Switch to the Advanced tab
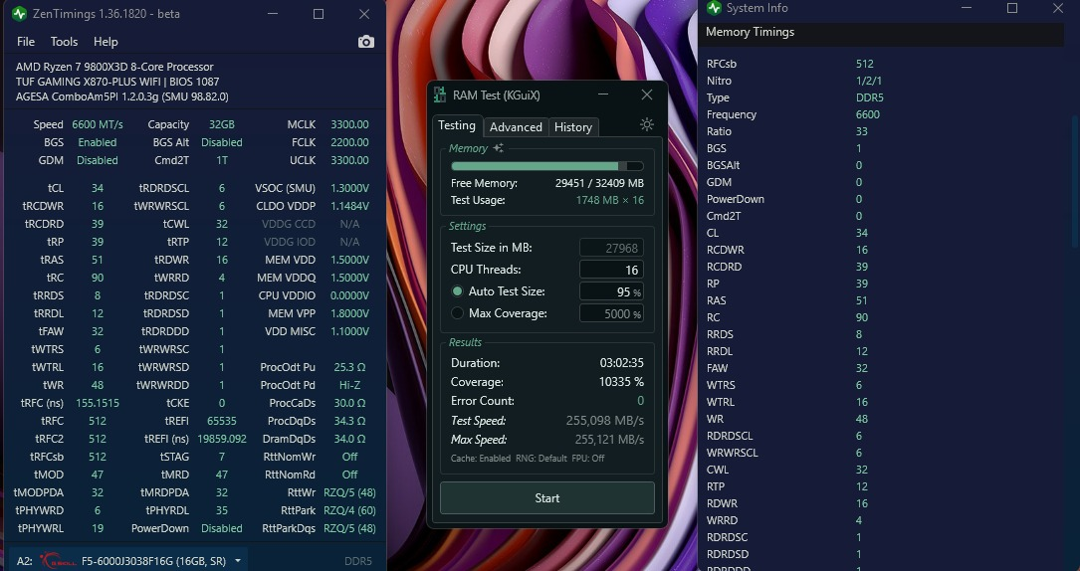Screen dimensions: 1080x571 (516, 127)
